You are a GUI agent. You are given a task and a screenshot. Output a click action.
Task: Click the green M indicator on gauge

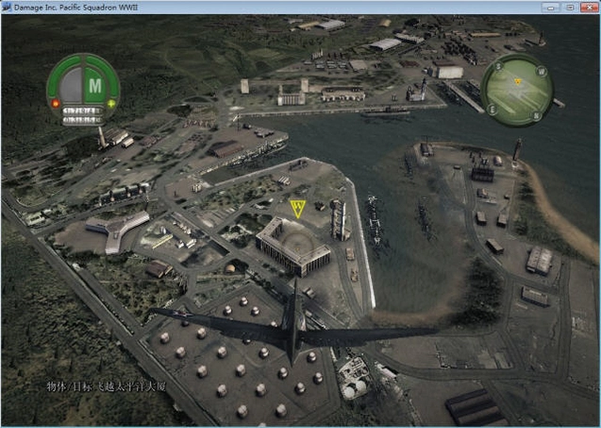click(x=94, y=86)
